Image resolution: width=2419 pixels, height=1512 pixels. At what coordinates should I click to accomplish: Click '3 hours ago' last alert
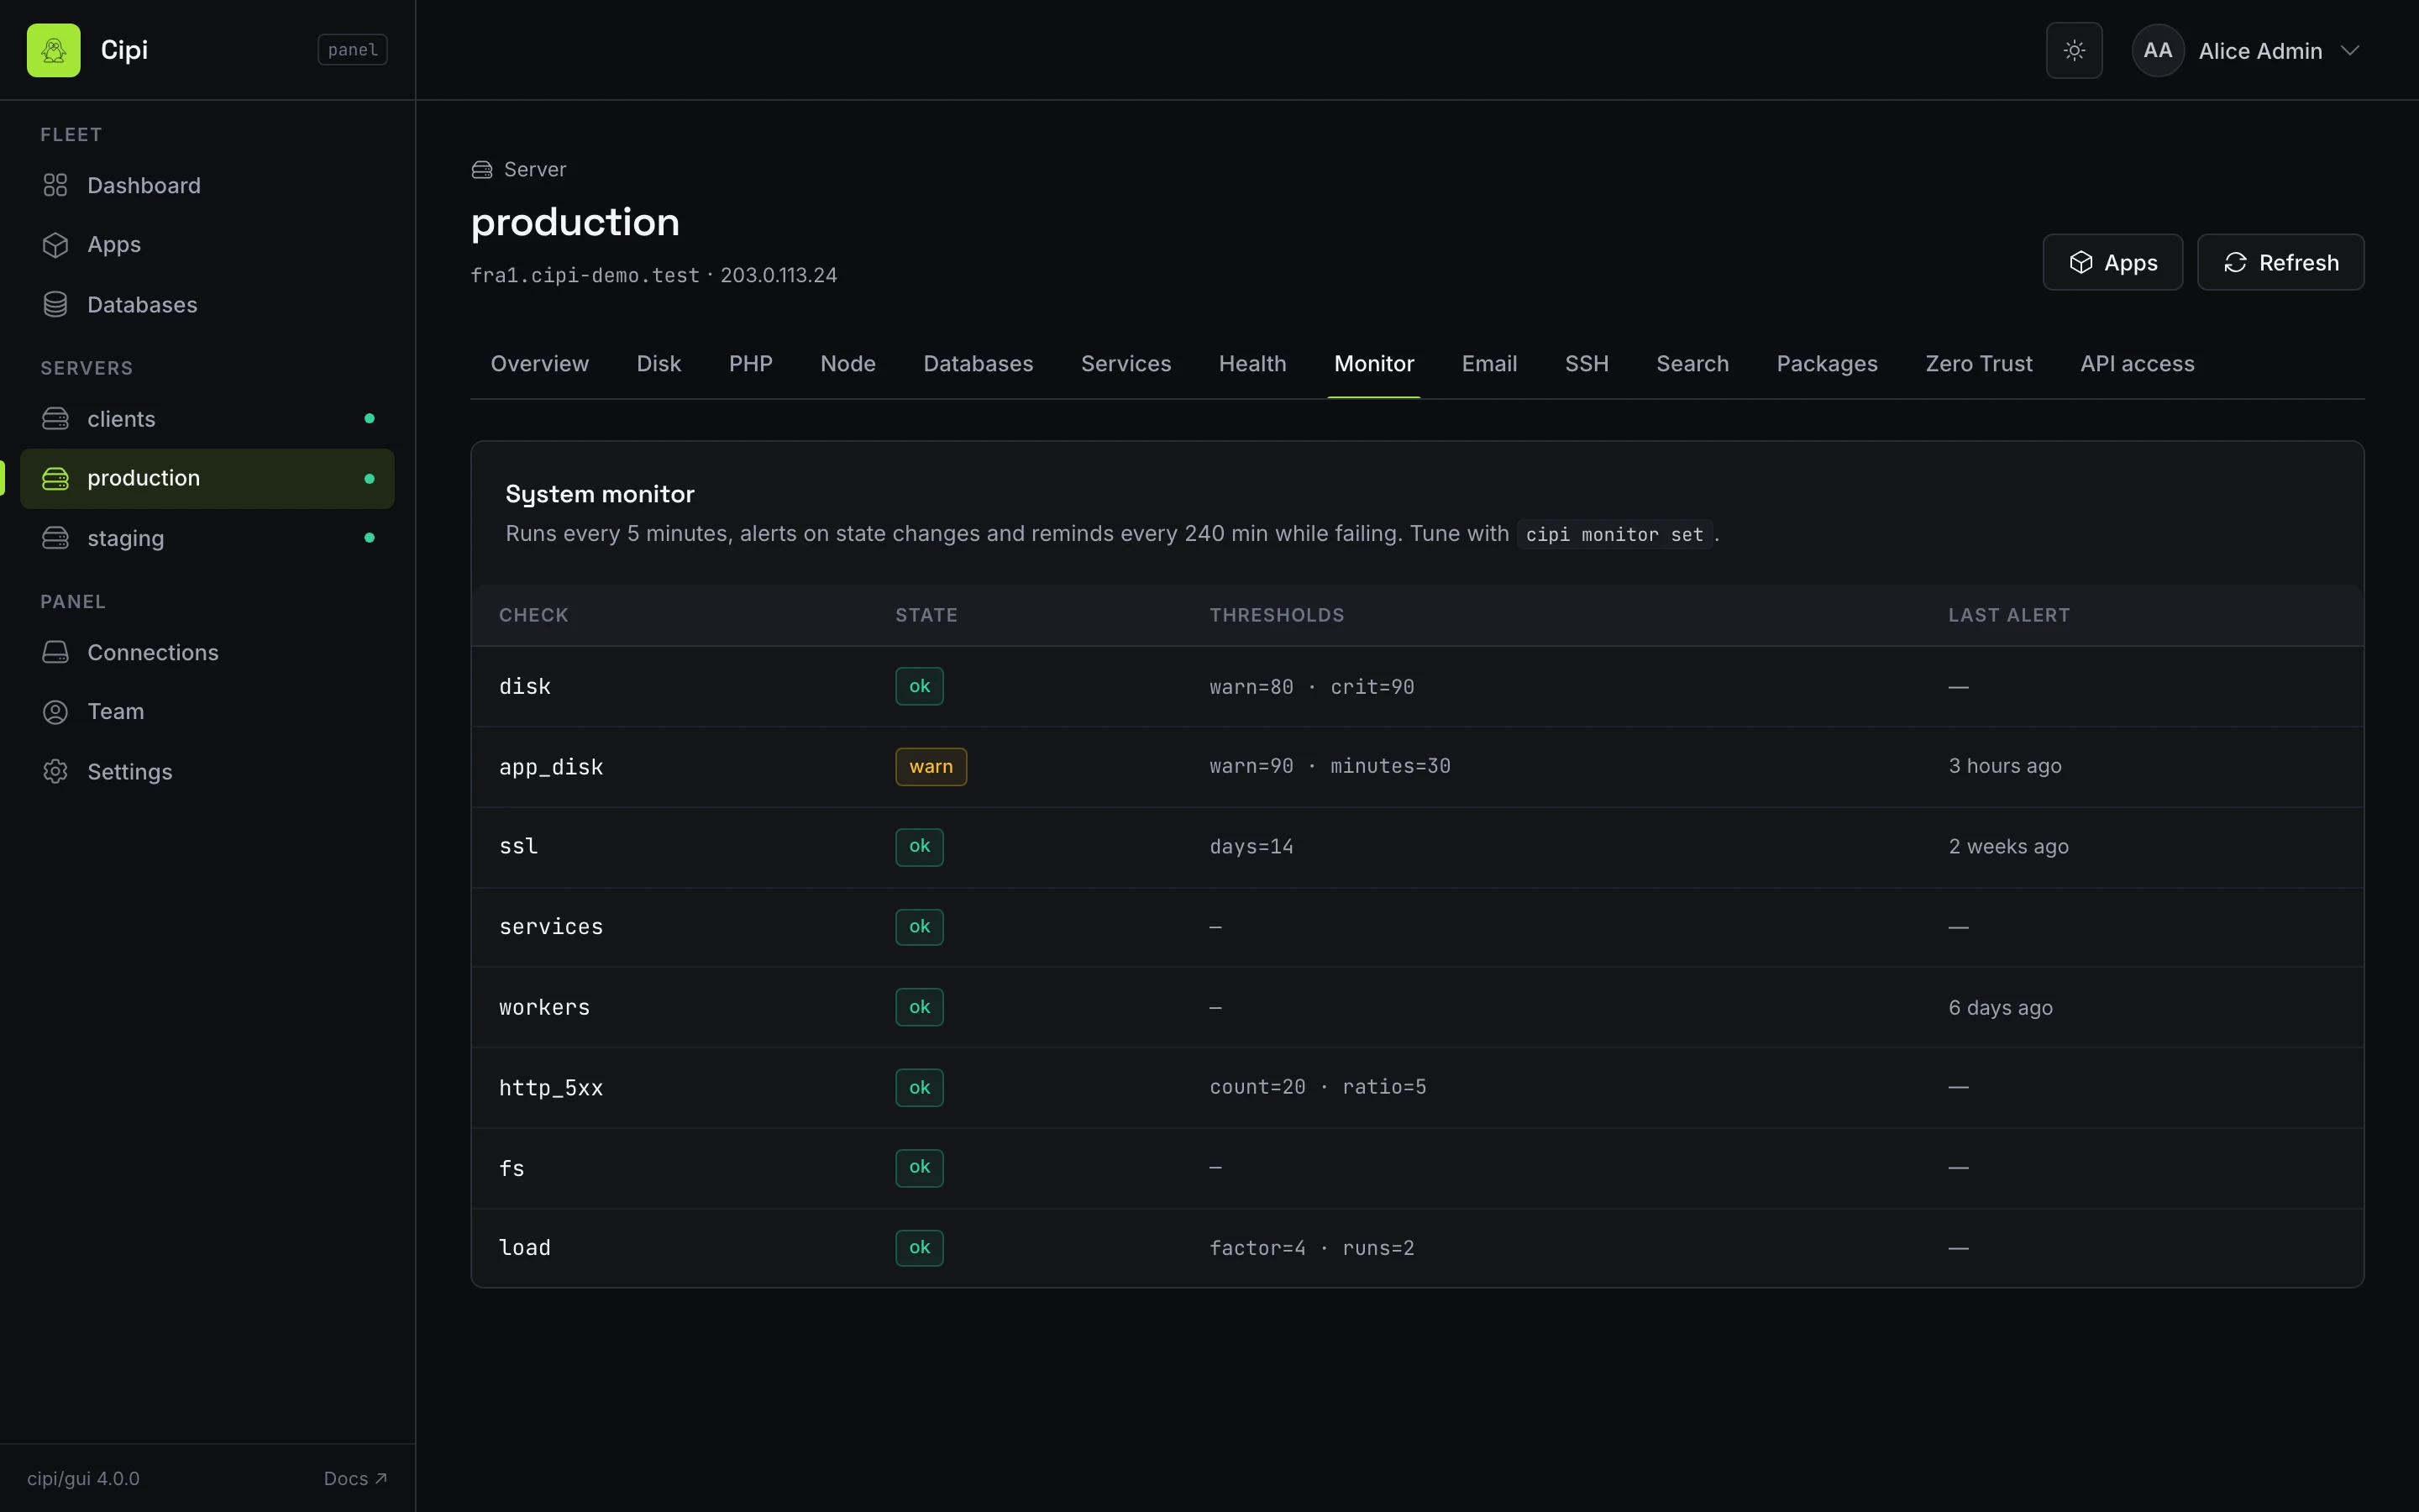click(2004, 766)
